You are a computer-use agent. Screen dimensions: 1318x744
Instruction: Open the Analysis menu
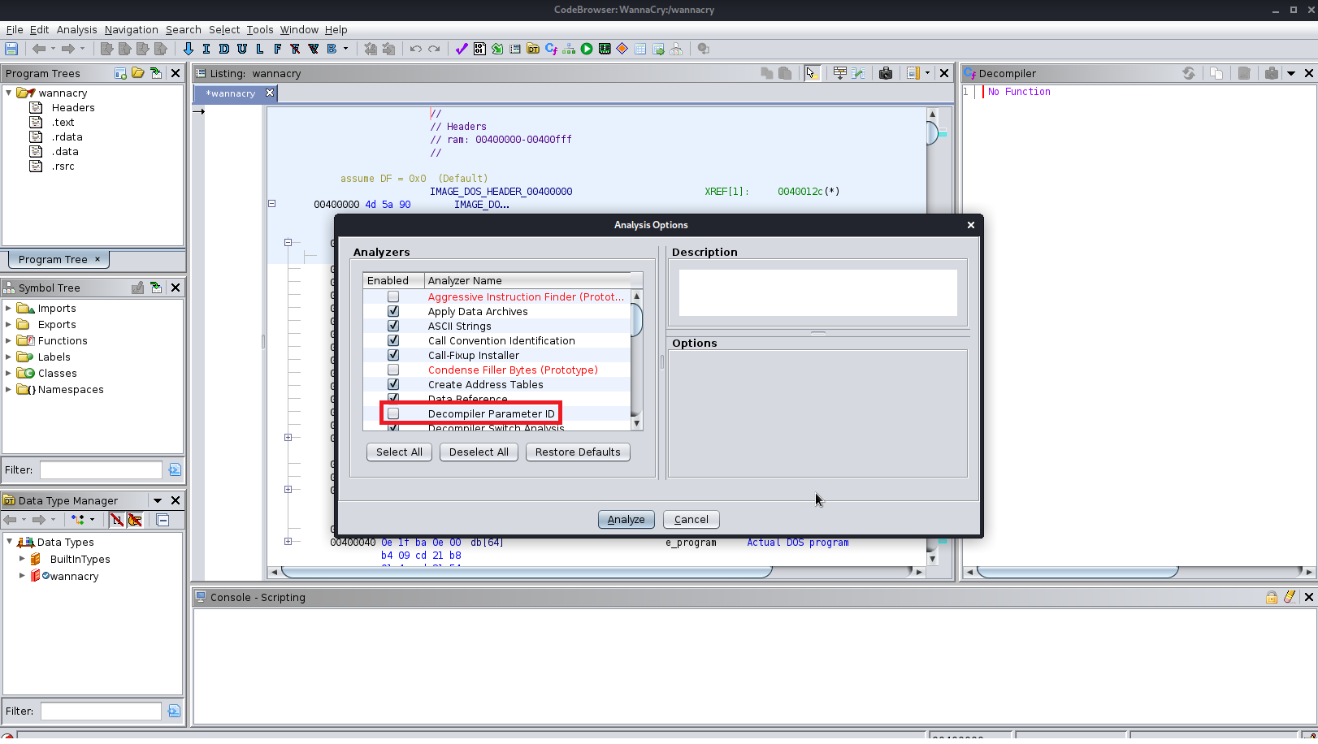click(76, 29)
